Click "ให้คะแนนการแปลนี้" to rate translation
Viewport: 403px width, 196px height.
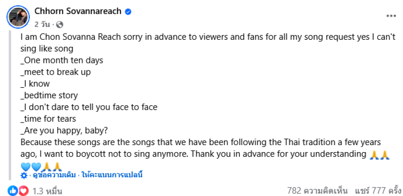tap(112, 175)
